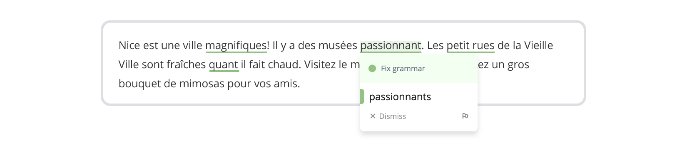Click the flag icon to report suggestion
687x153 pixels.
point(465,116)
